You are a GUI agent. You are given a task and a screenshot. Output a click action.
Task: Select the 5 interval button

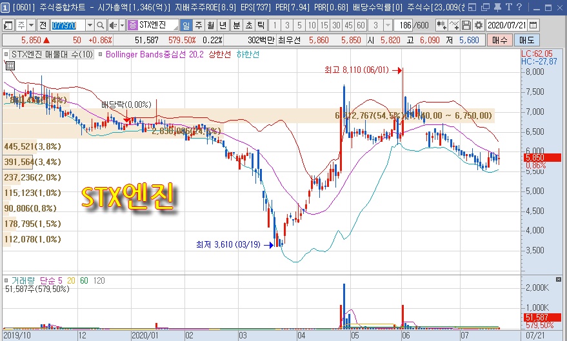coord(299,25)
